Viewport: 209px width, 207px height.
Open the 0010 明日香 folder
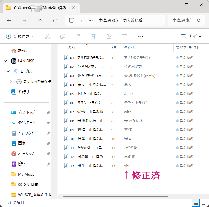pyautogui.click(x=25, y=184)
